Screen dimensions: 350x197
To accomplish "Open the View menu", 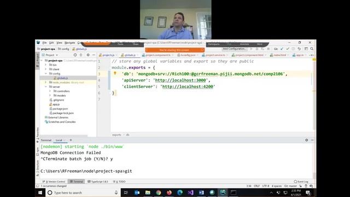I will tap(59, 43).
